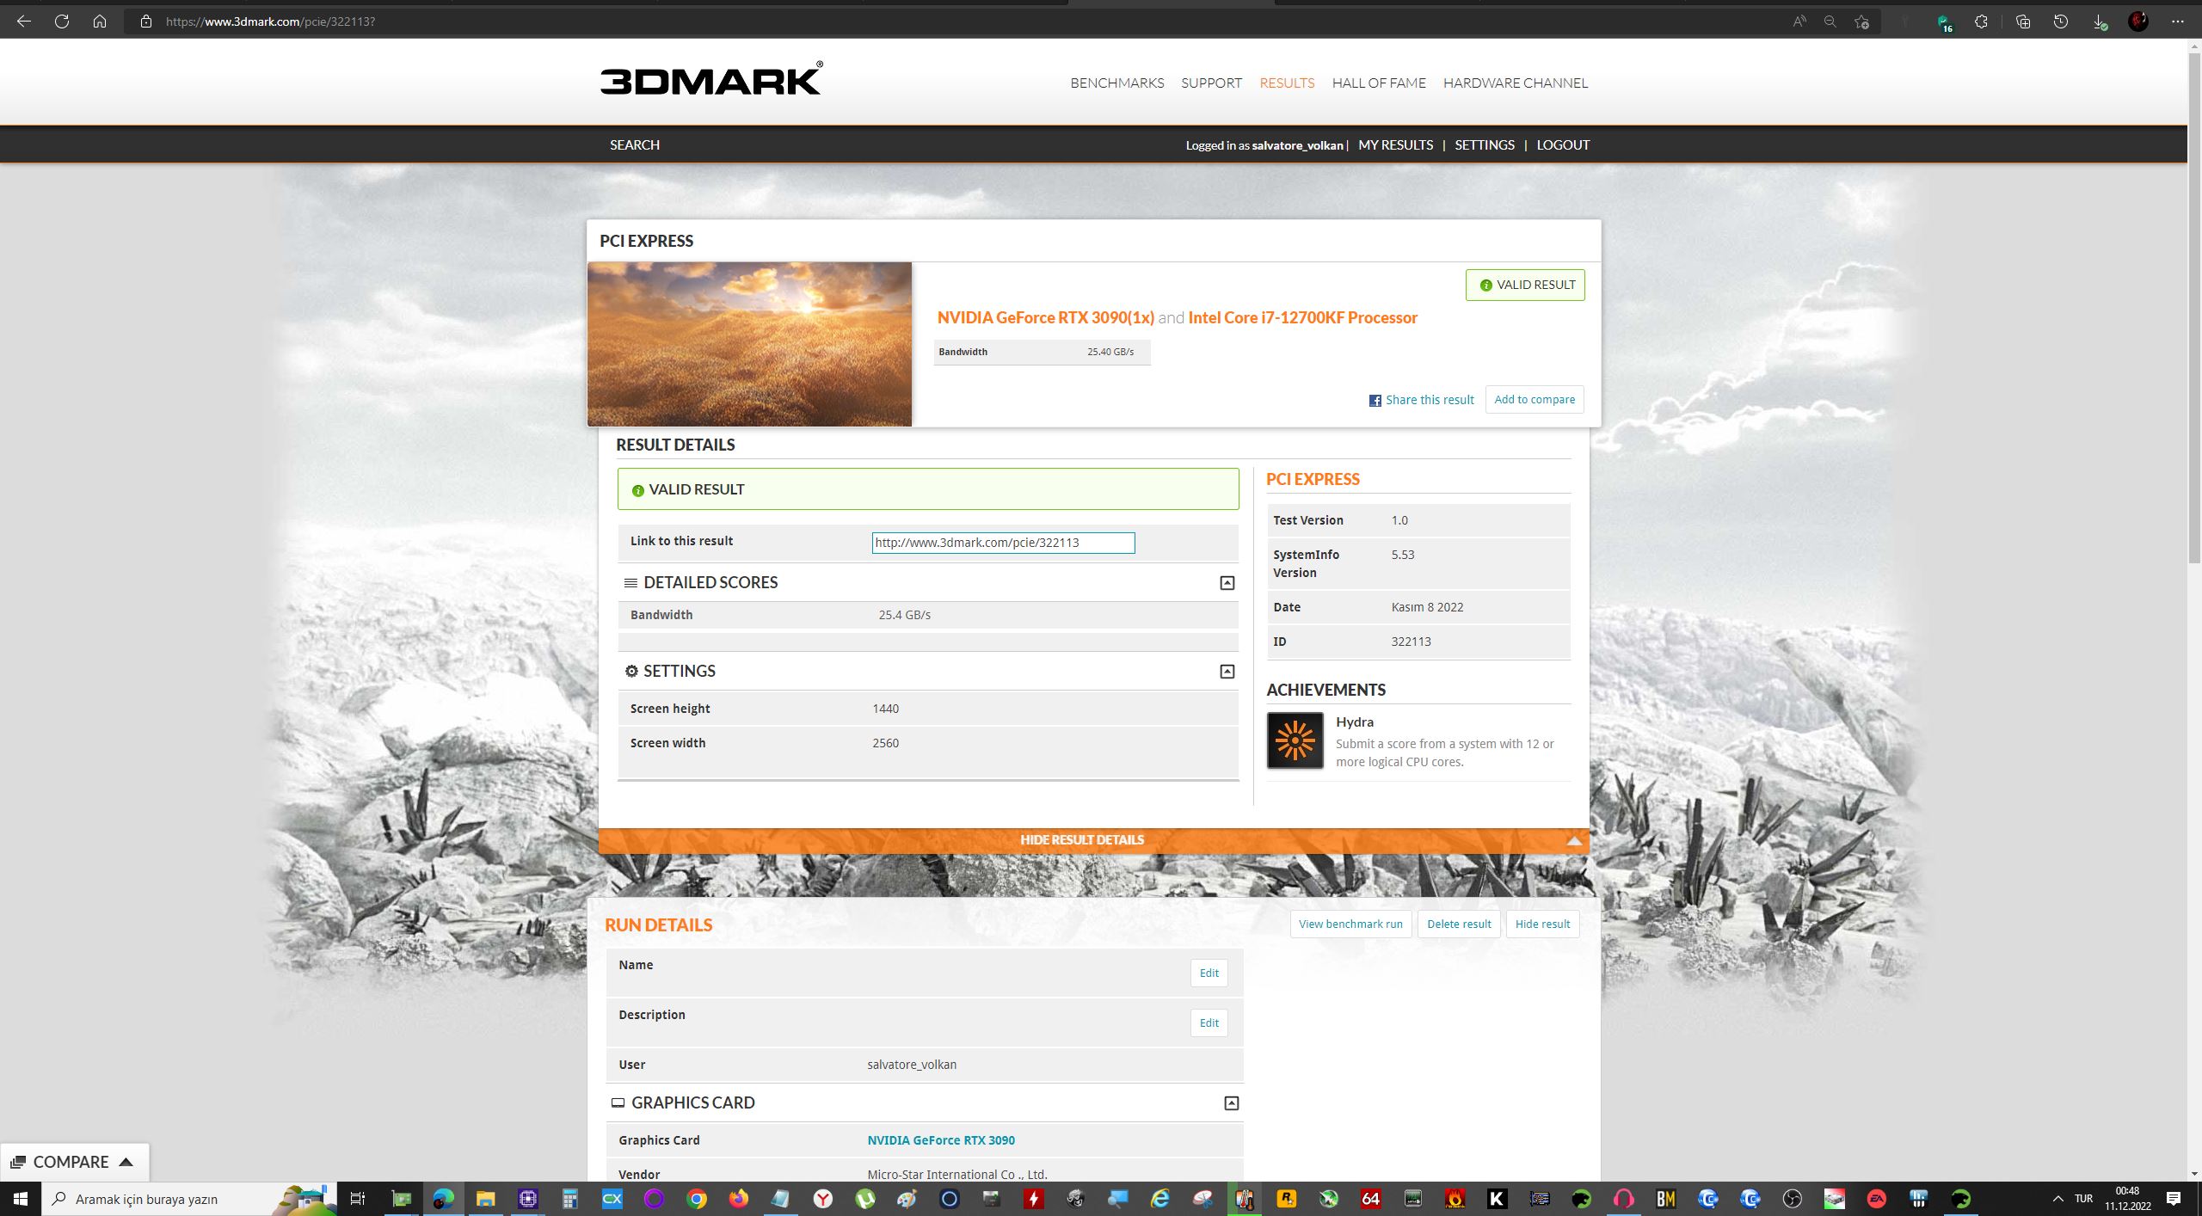This screenshot has width=2202, height=1216.
Task: Open the browser Settings and more menu
Action: [2178, 21]
